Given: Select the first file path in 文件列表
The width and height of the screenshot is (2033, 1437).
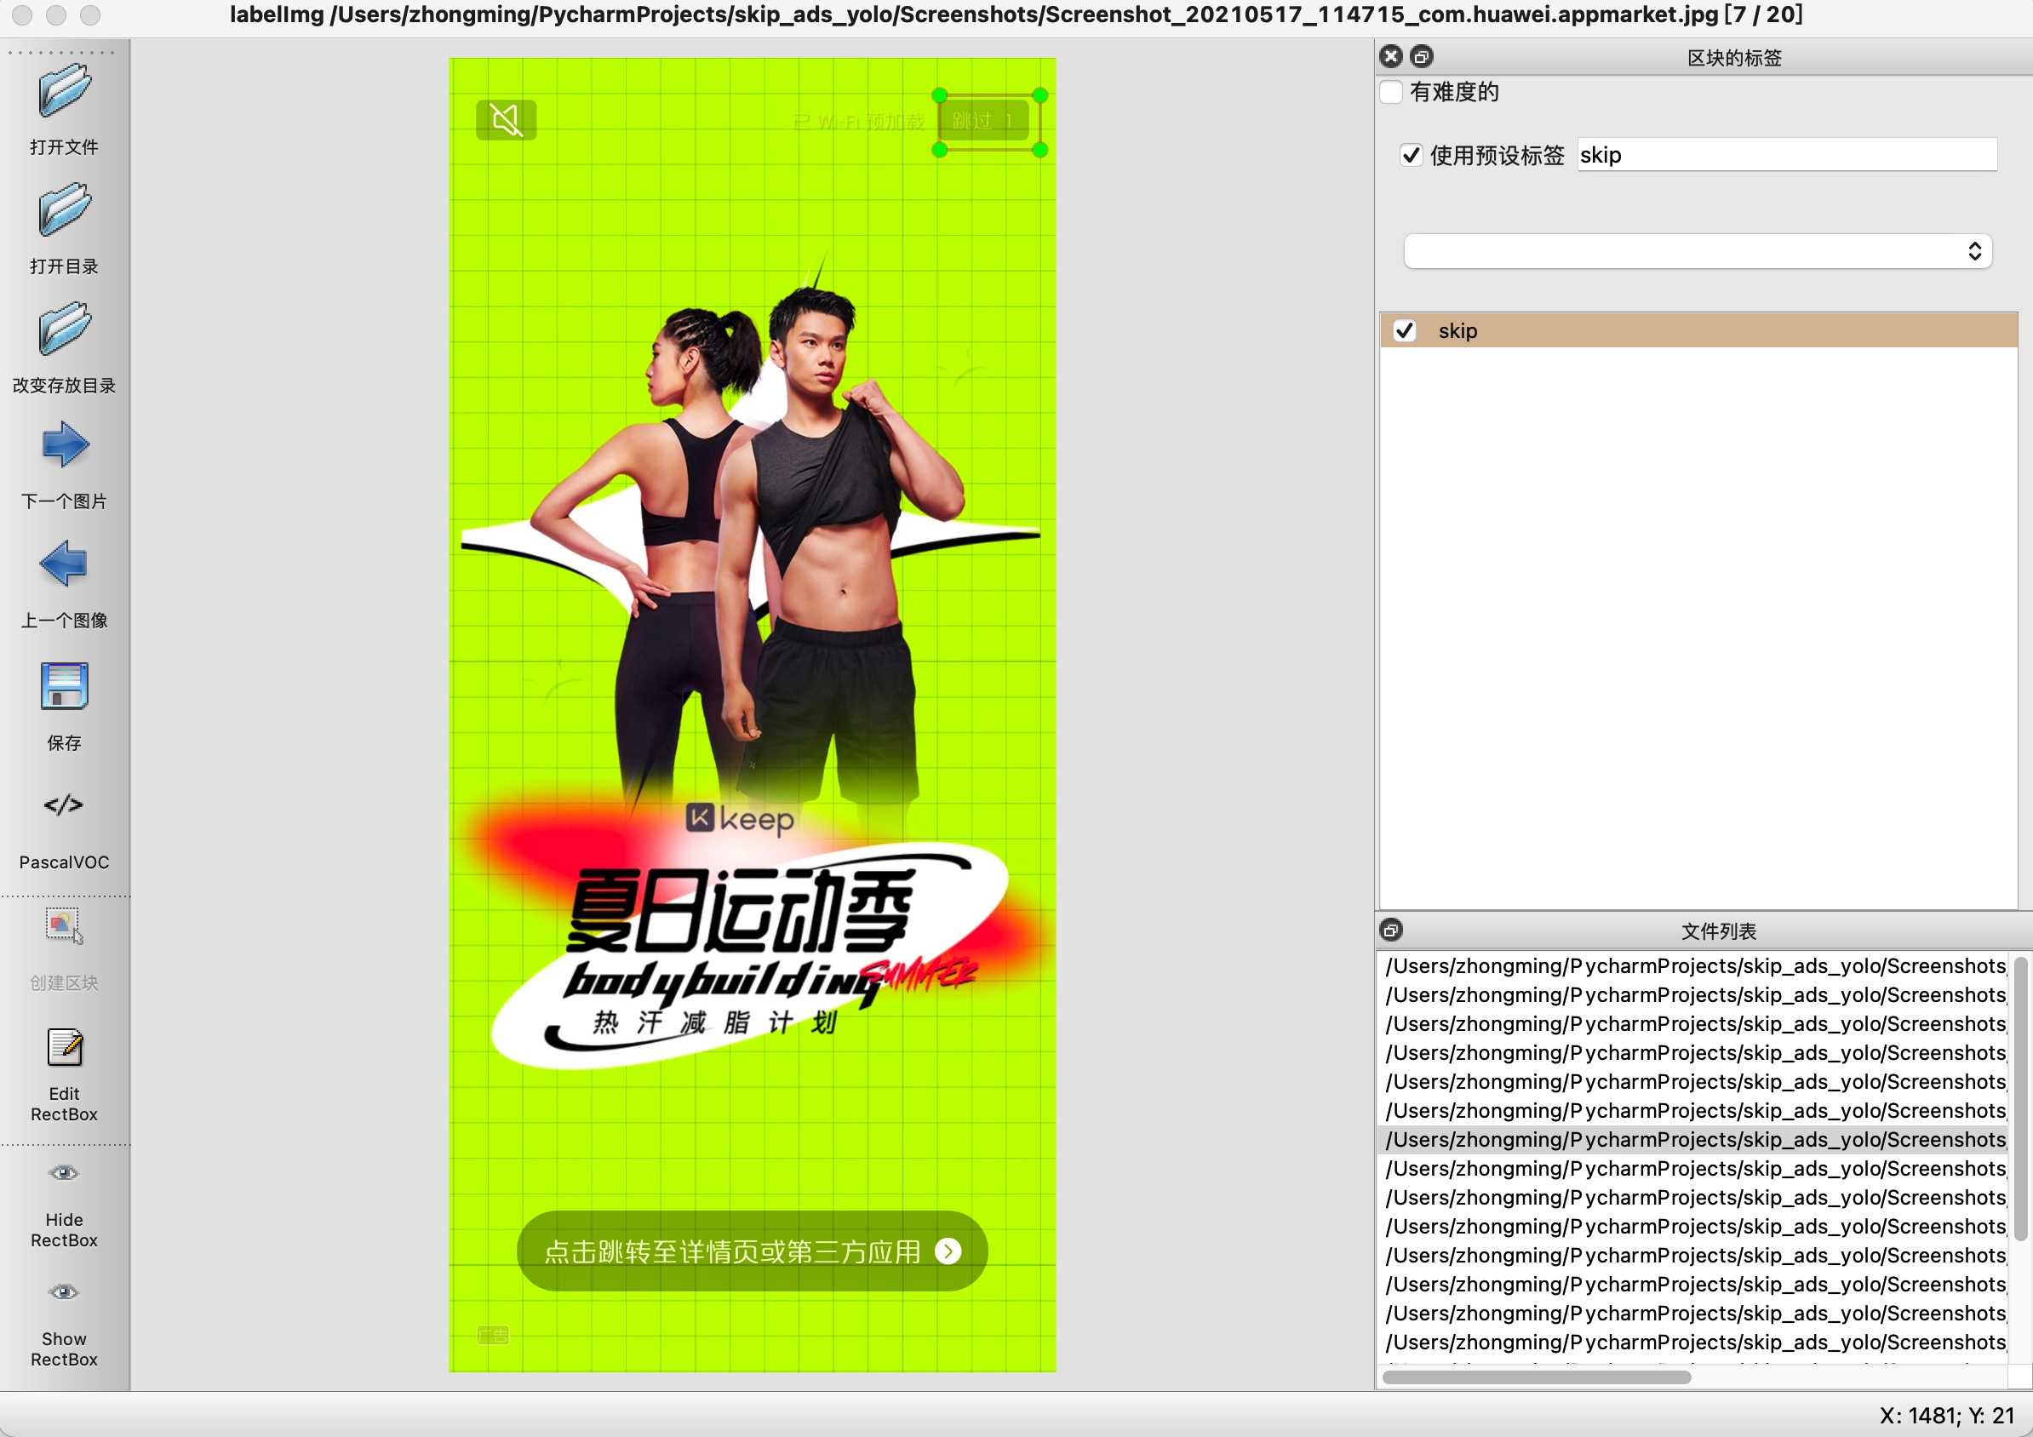Looking at the screenshot, I should coord(1693,967).
